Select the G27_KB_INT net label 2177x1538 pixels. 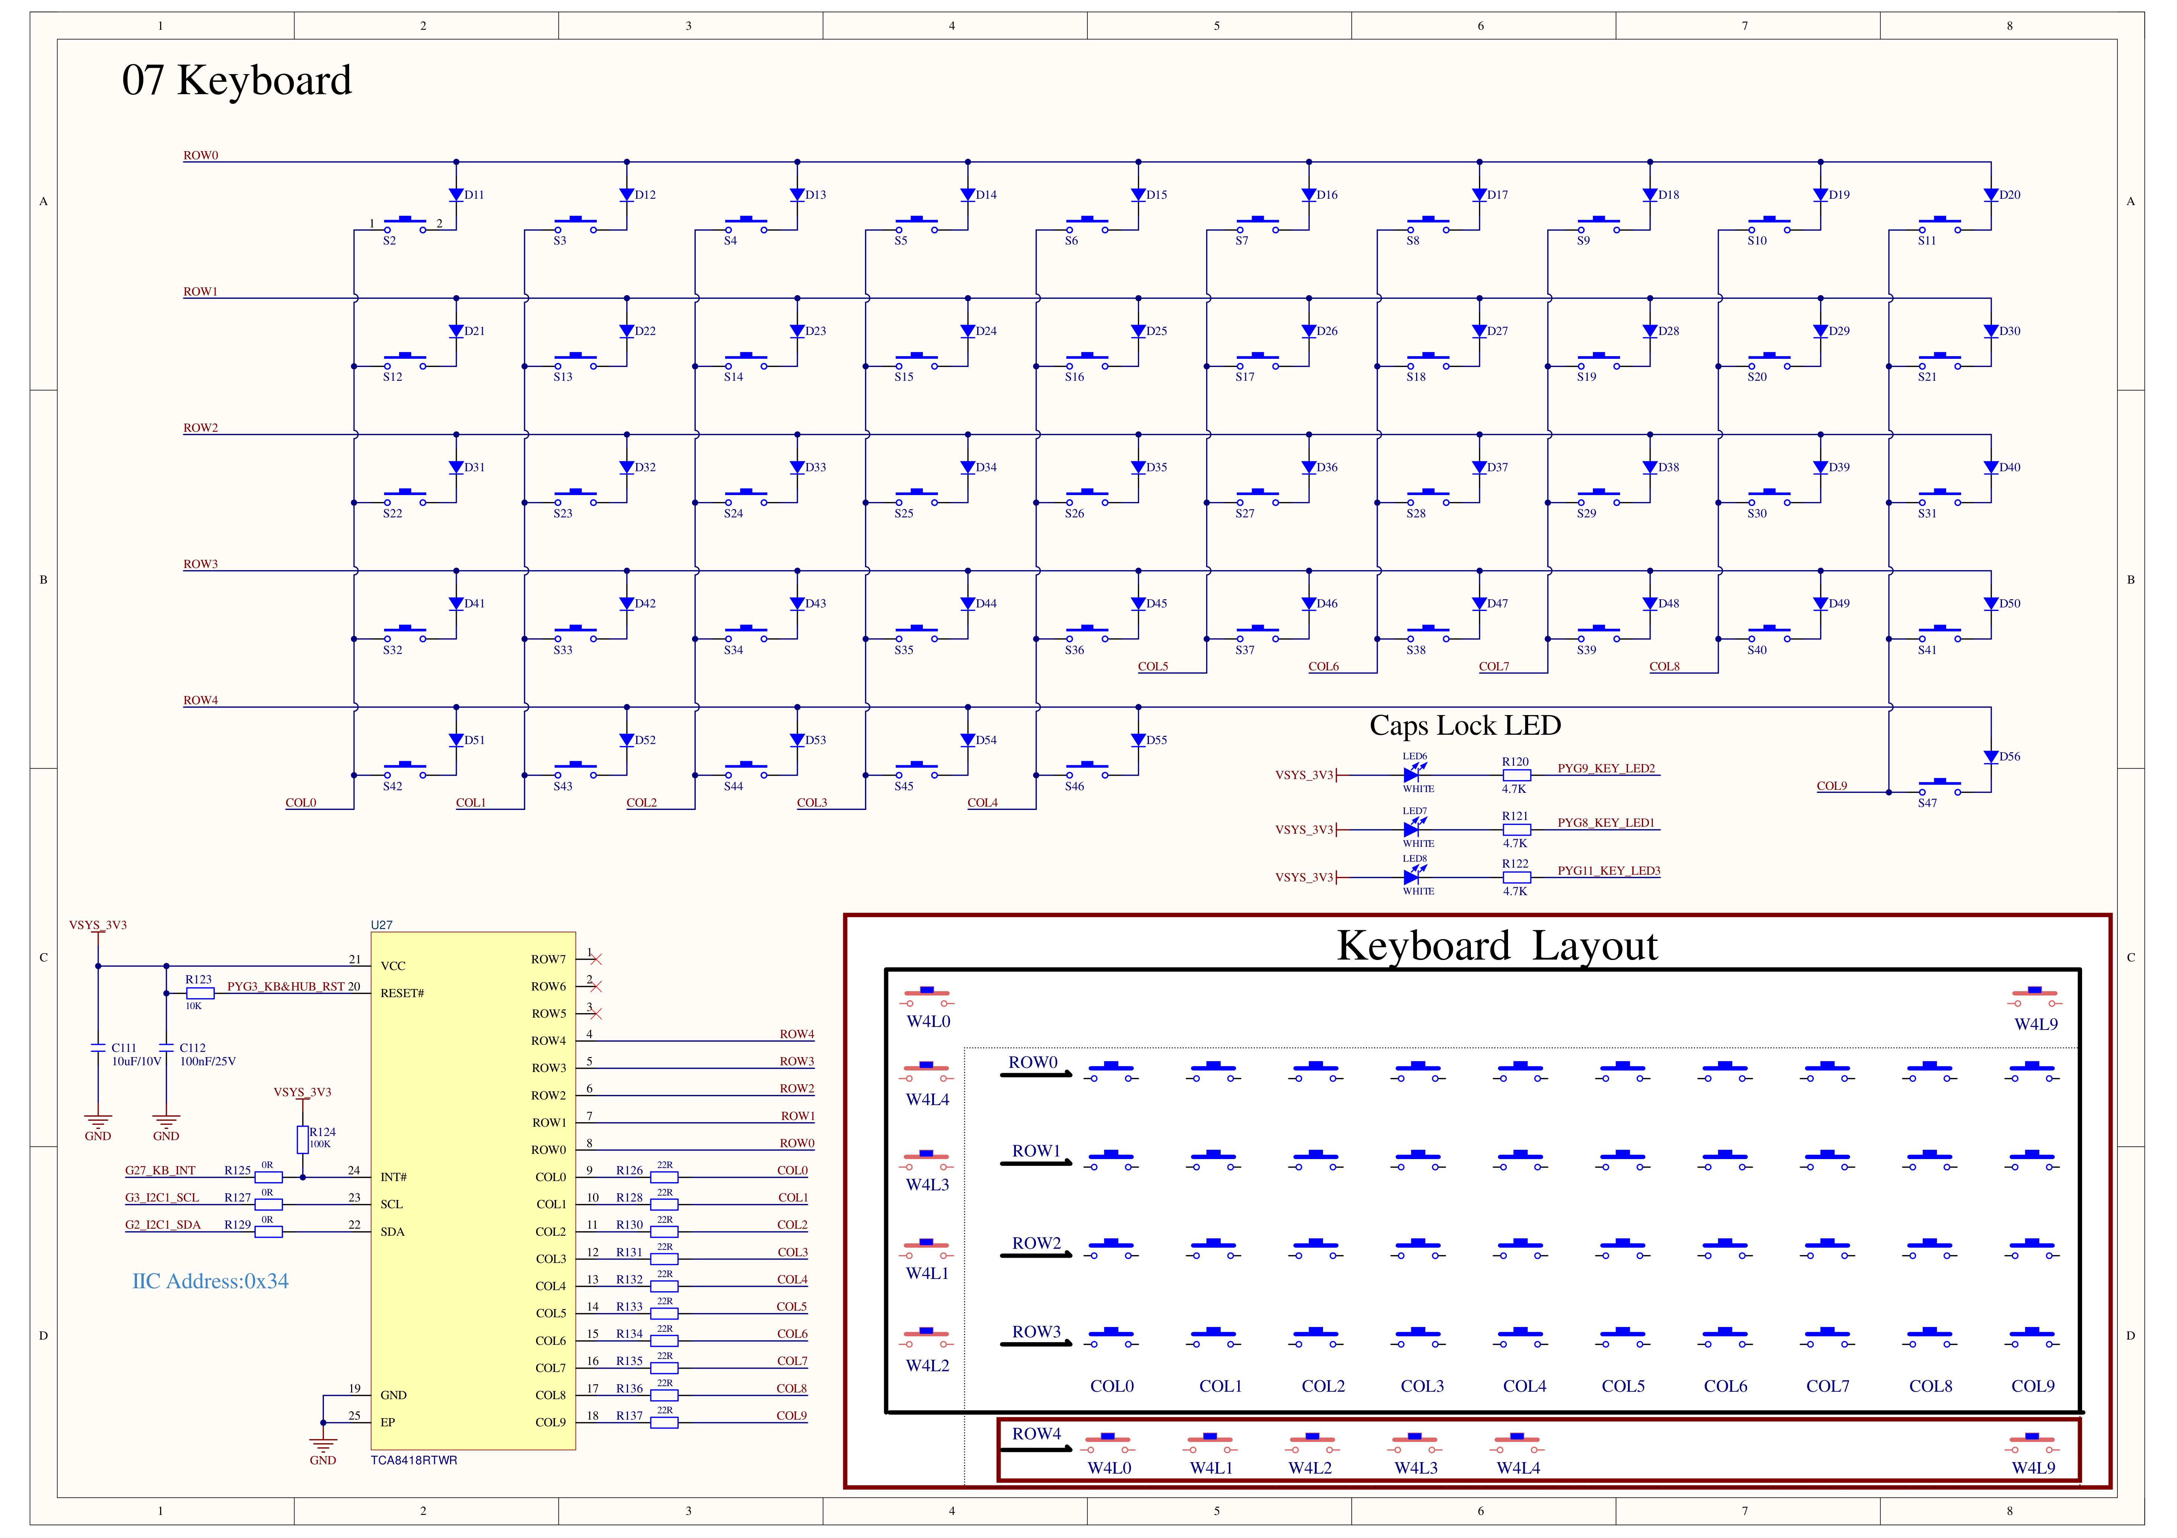click(160, 1170)
